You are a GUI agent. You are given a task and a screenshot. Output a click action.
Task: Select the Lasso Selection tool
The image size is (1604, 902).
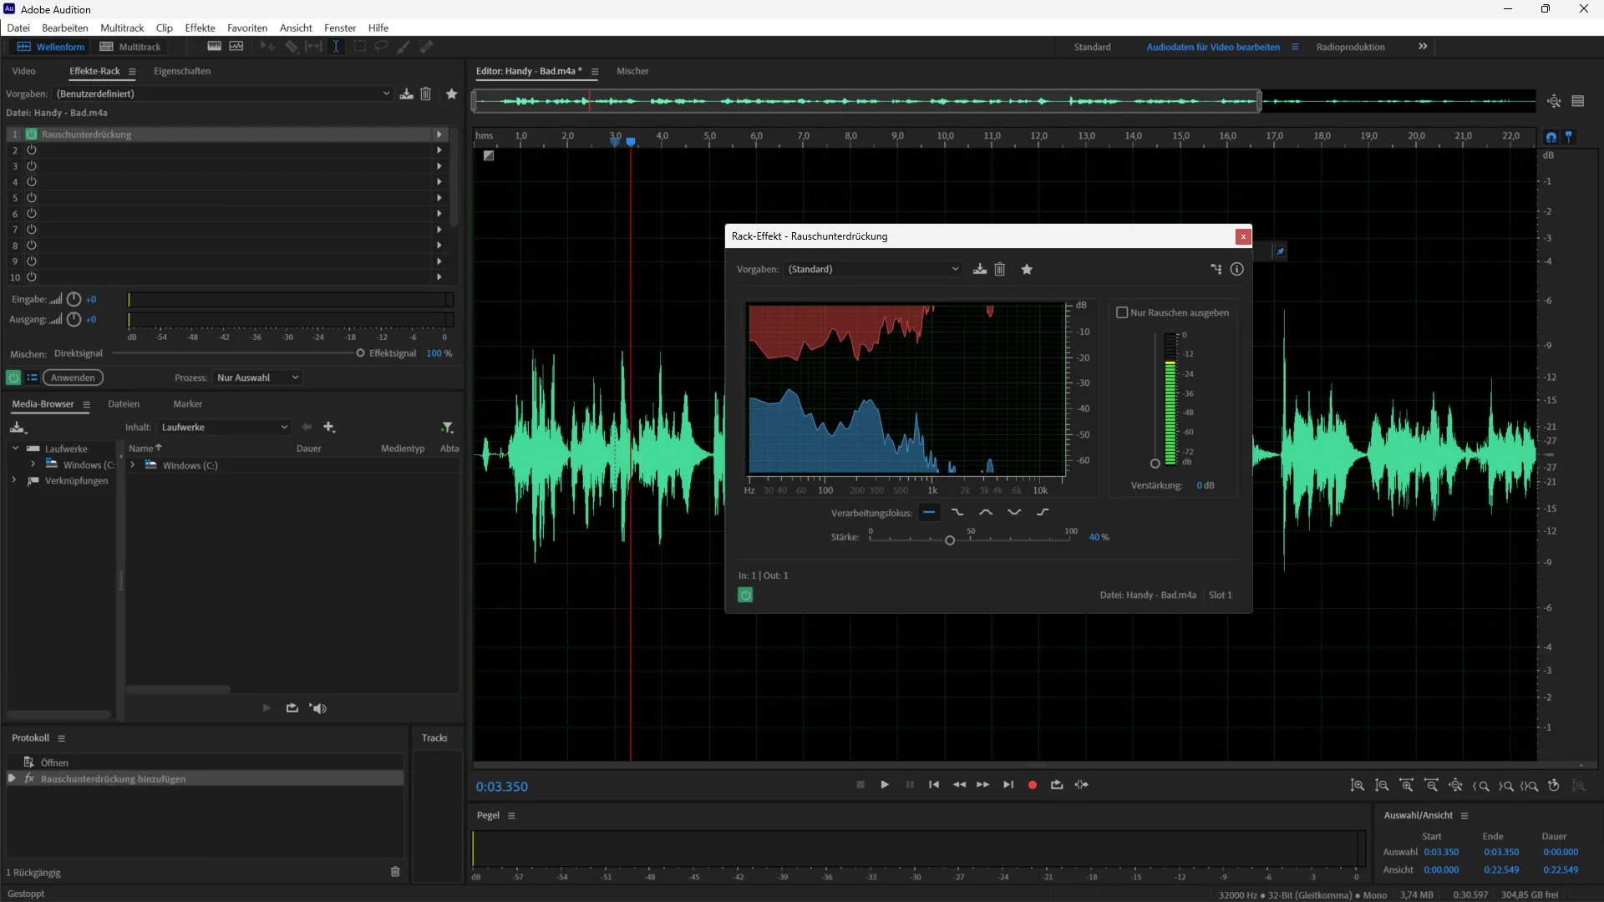pyautogui.click(x=381, y=47)
